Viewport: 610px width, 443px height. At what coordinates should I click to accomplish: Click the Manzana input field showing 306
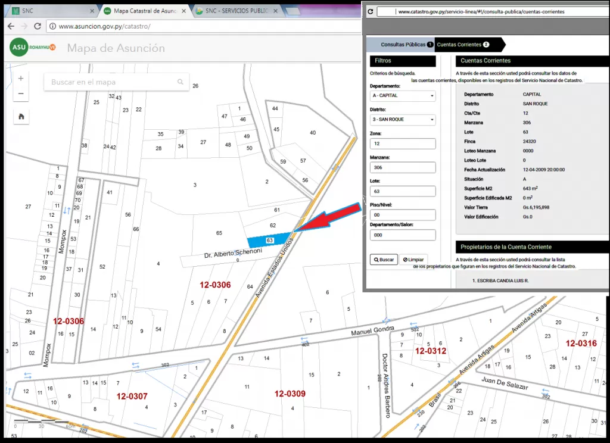[403, 168]
